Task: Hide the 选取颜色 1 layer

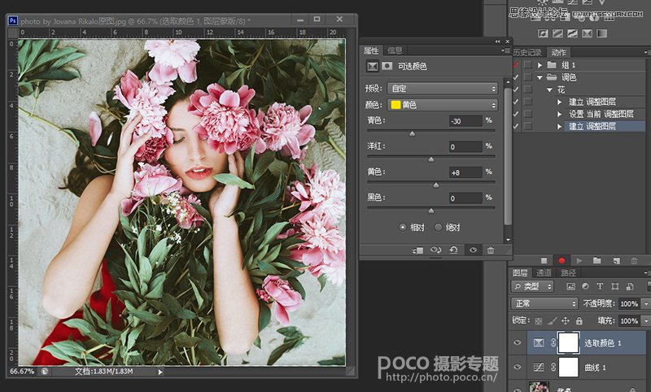Action: pos(518,342)
